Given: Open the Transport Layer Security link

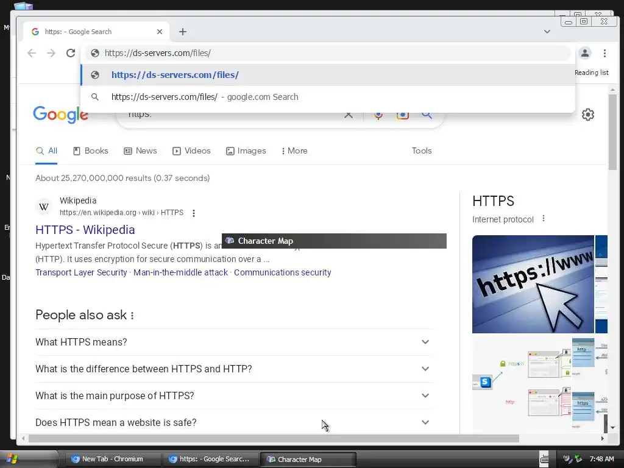Looking at the screenshot, I should [x=81, y=272].
